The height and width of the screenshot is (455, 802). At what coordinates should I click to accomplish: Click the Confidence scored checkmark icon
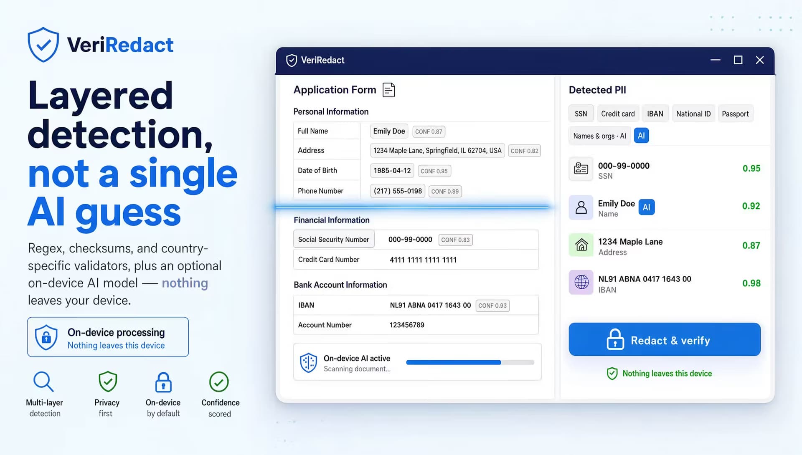pyautogui.click(x=219, y=382)
